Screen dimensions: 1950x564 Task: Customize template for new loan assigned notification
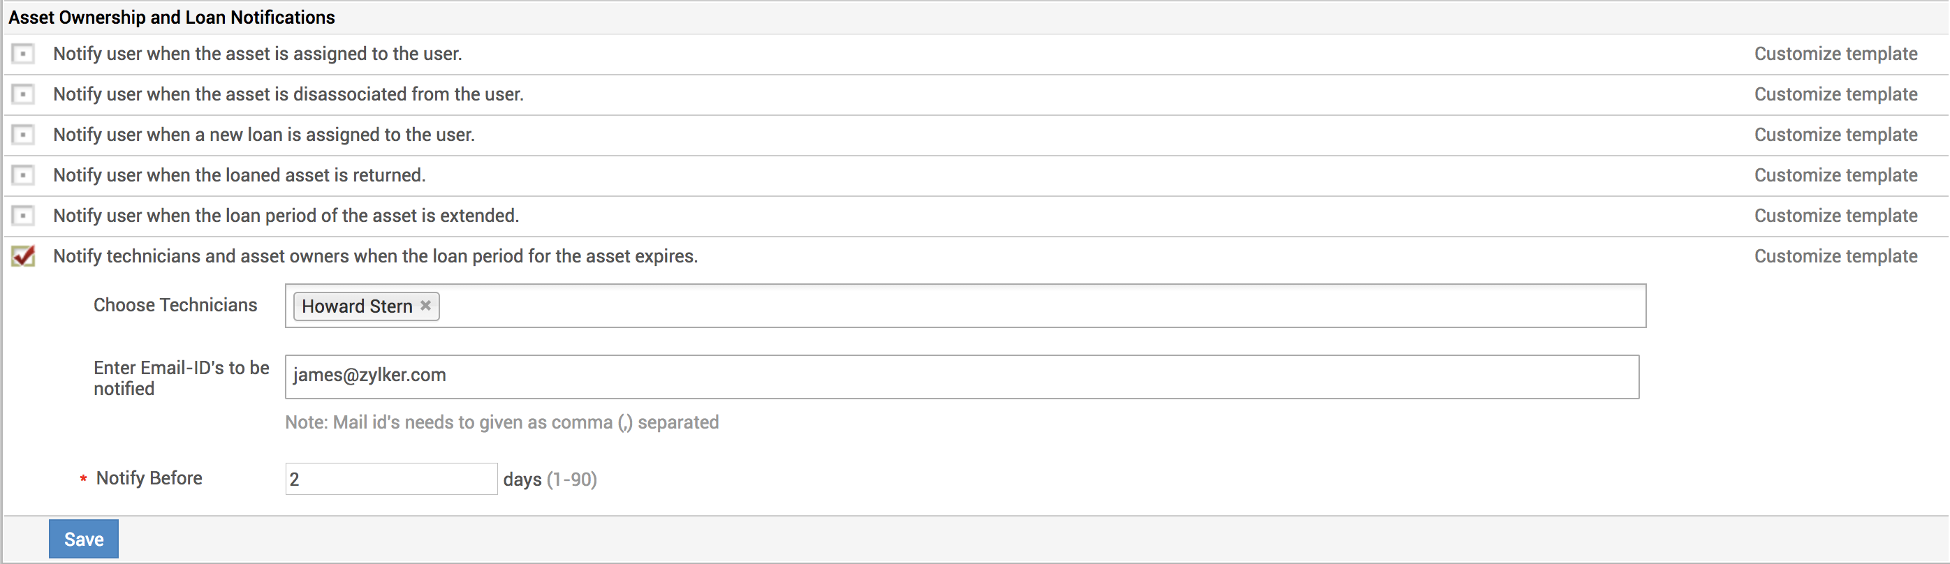(1835, 135)
